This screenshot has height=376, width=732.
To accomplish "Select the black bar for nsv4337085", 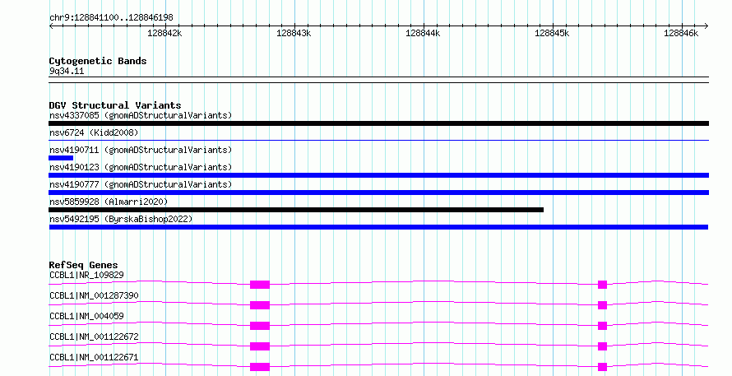I will click(x=378, y=123).
